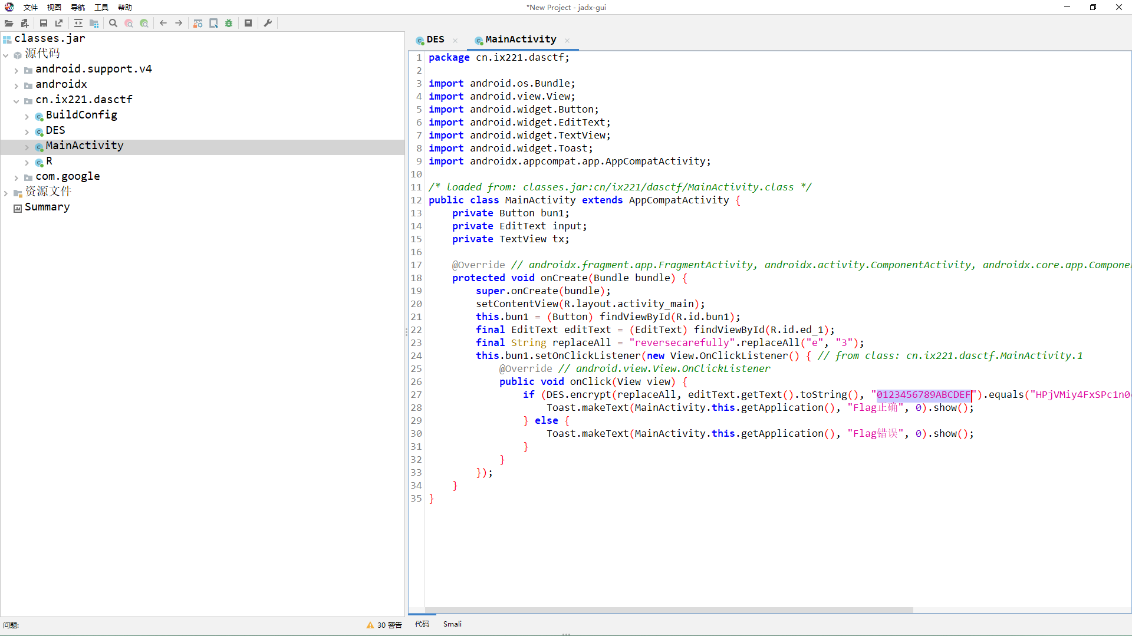Click the warning triangle icon in status bar
Image resolution: width=1132 pixels, height=636 pixels.
click(x=370, y=625)
